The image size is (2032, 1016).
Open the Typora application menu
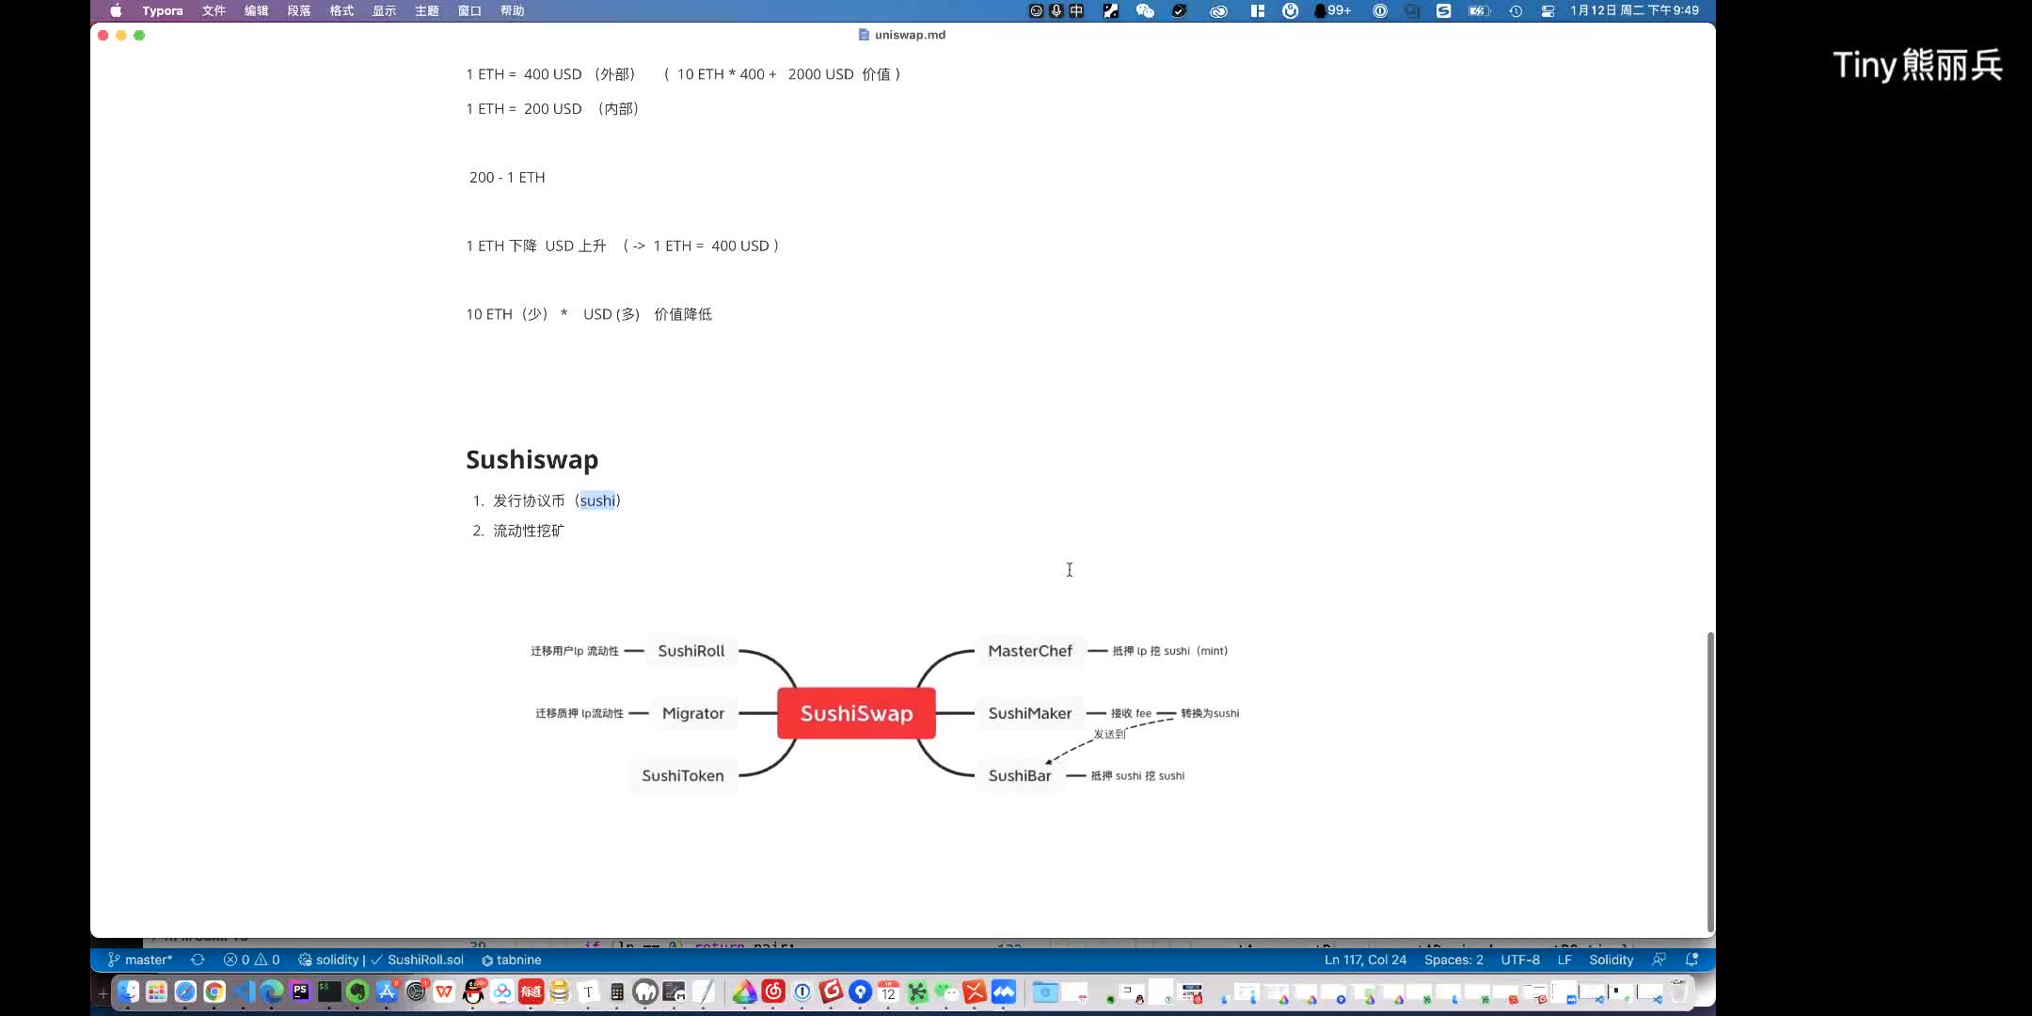[163, 11]
